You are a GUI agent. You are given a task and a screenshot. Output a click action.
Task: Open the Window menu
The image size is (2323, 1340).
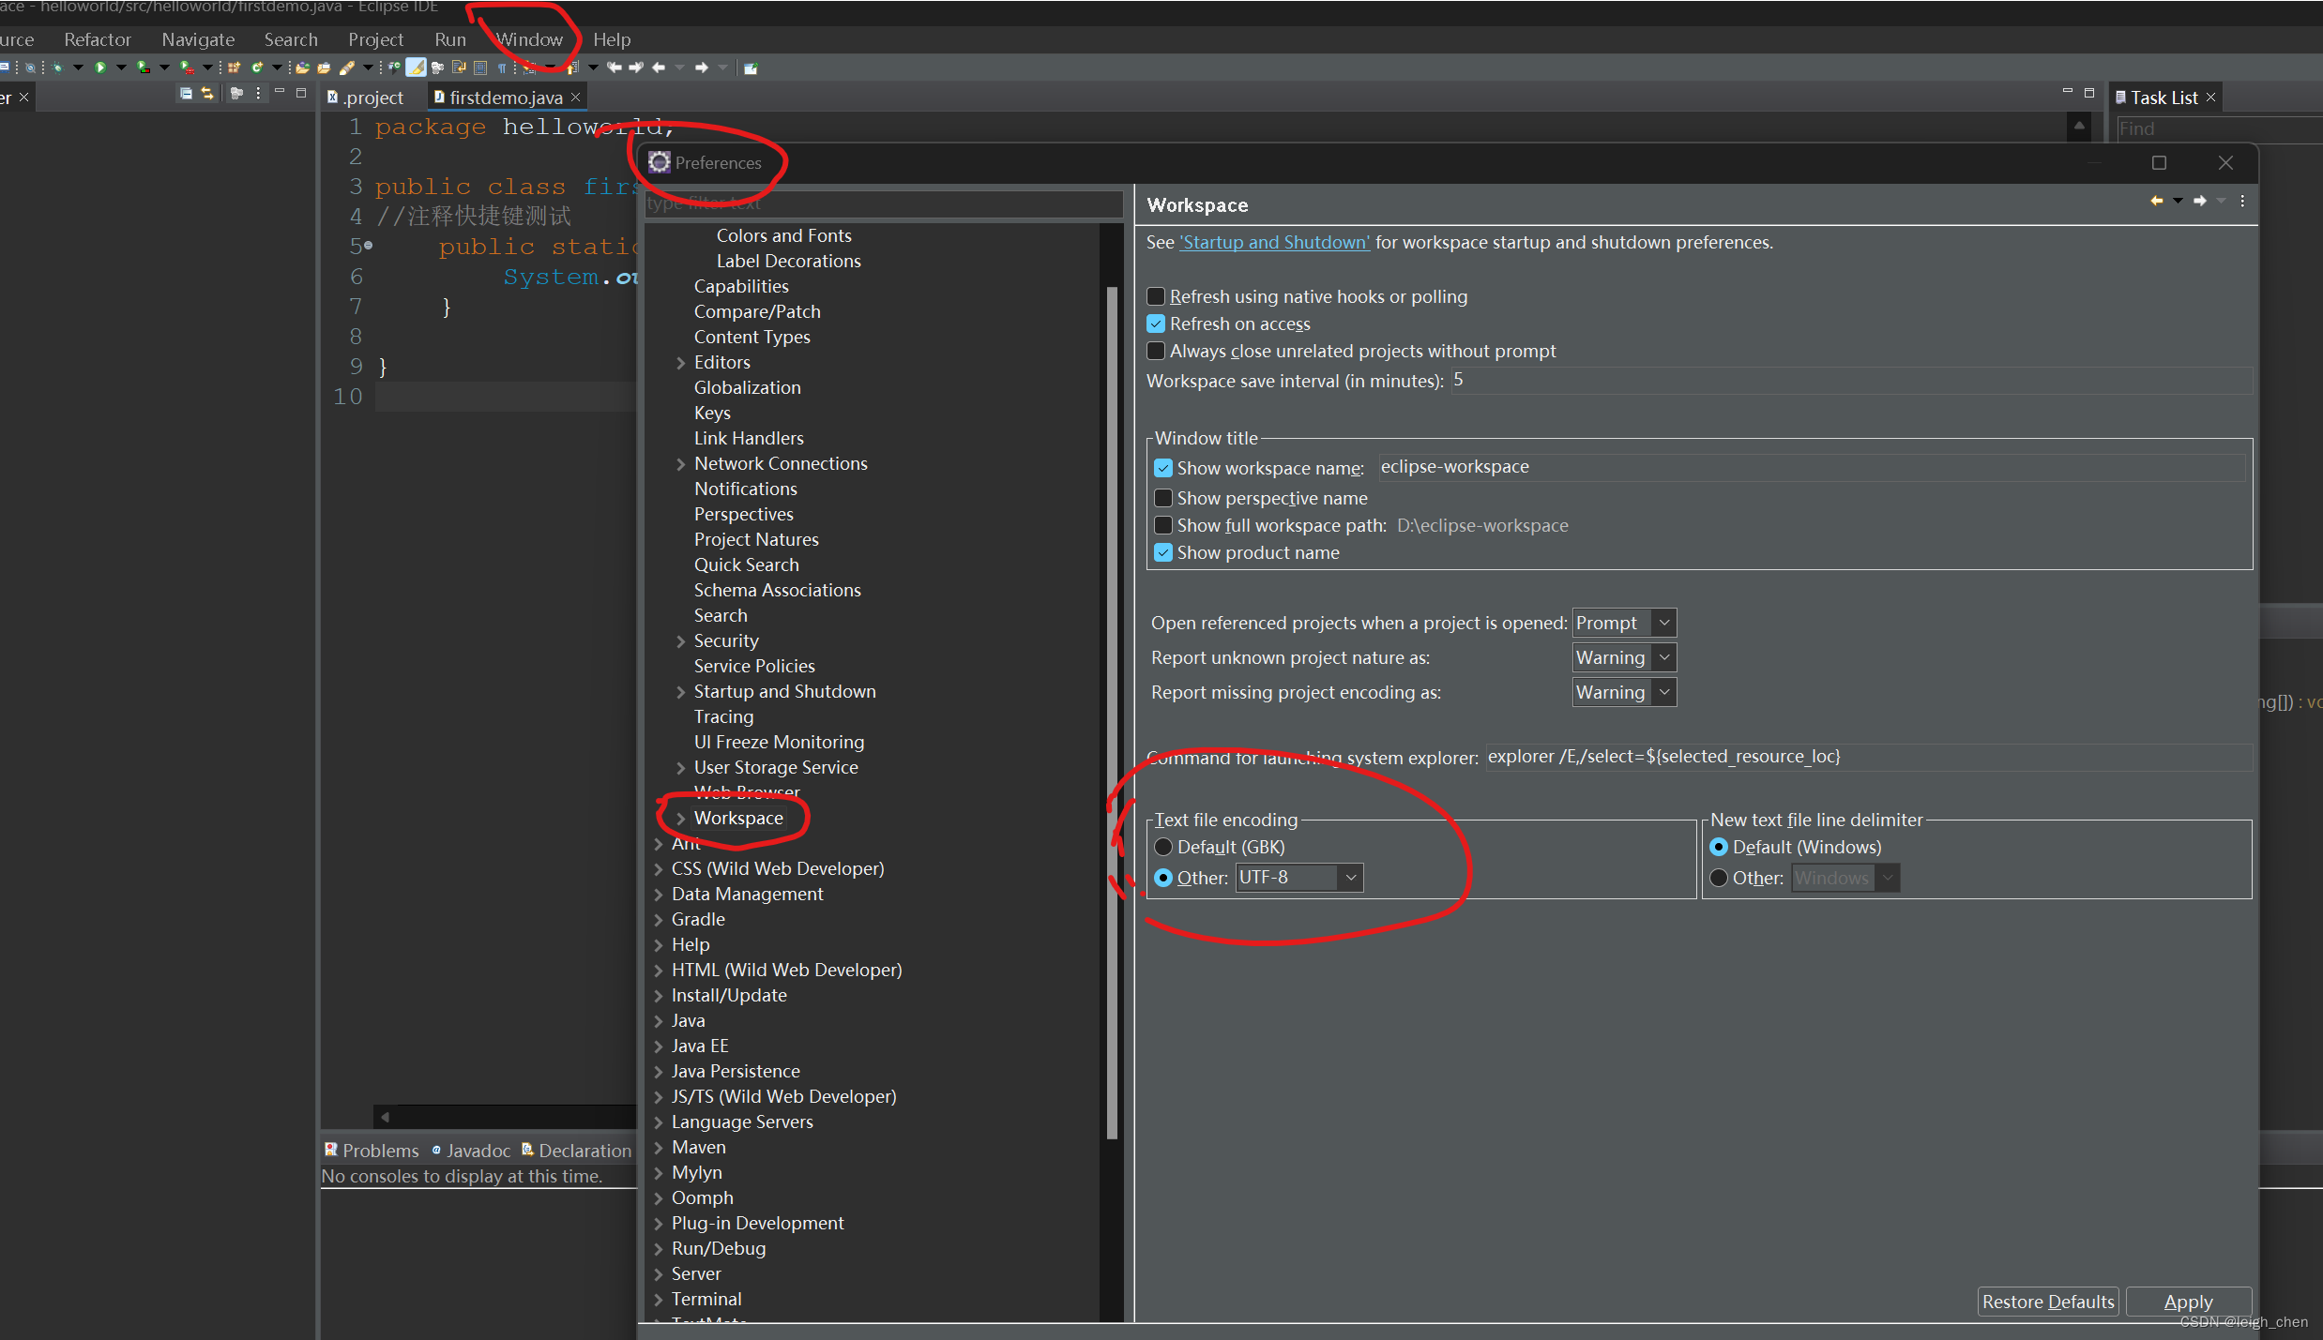click(529, 39)
